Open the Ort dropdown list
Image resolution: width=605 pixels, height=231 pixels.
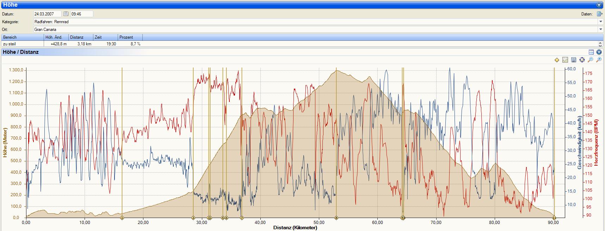tap(600, 30)
